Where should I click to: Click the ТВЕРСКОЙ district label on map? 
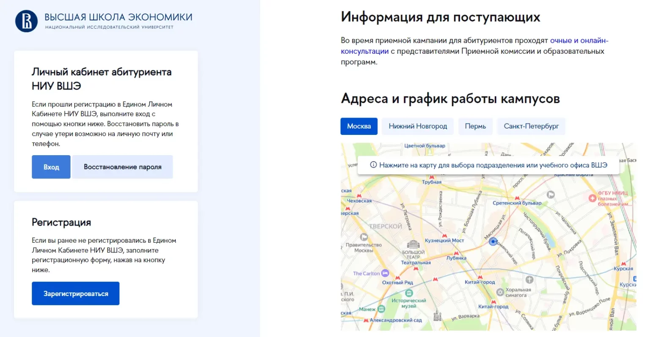click(x=386, y=226)
